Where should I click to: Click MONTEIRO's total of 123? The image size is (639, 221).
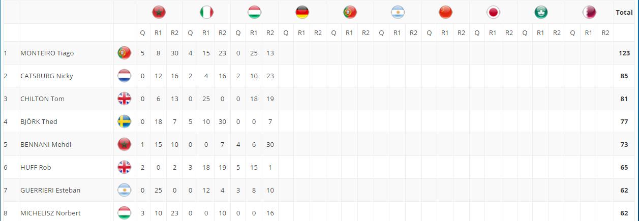[x=624, y=53]
